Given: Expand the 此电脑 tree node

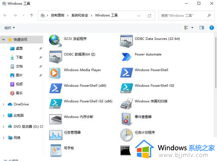Looking at the screenshot, I should [x=3, y=115].
